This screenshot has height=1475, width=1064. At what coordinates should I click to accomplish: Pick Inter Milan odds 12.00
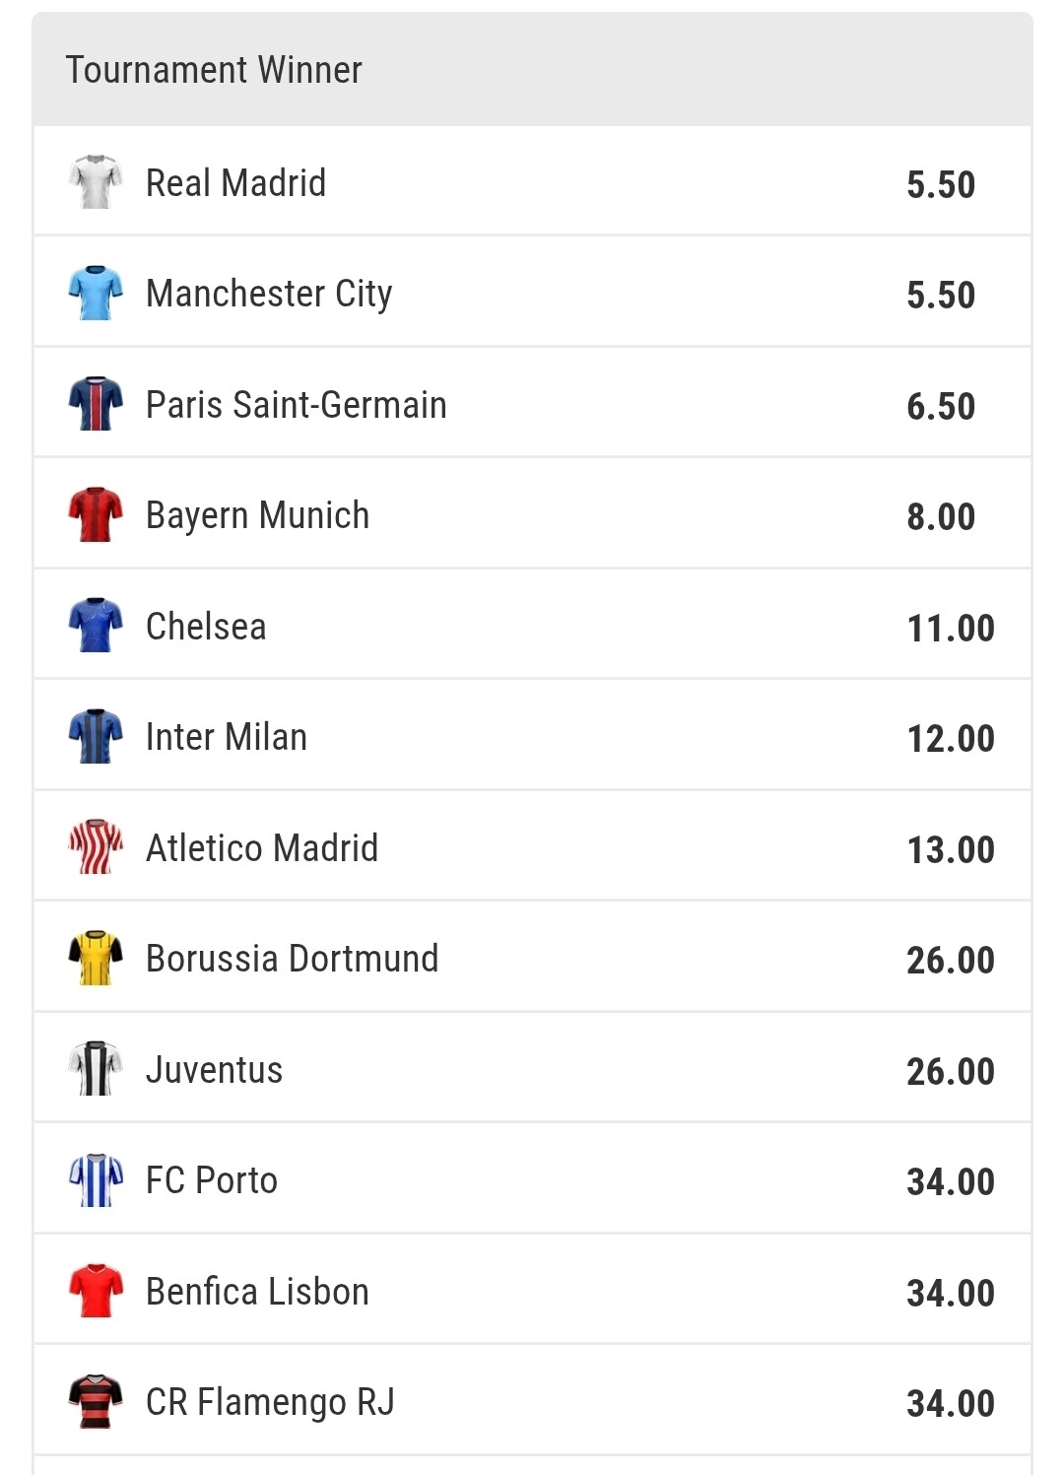(x=951, y=738)
